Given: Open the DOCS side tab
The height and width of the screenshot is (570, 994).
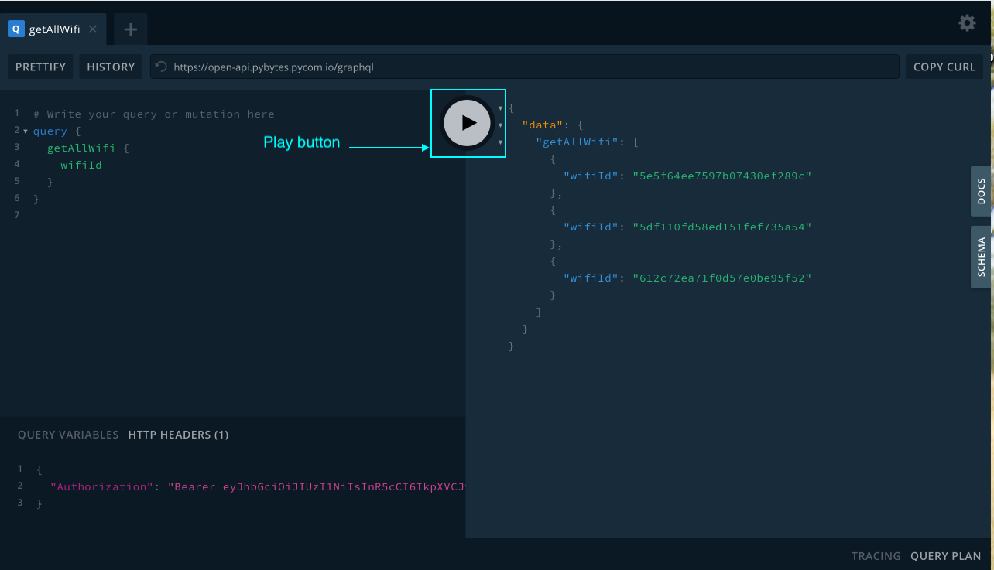Looking at the screenshot, I should pyautogui.click(x=981, y=191).
